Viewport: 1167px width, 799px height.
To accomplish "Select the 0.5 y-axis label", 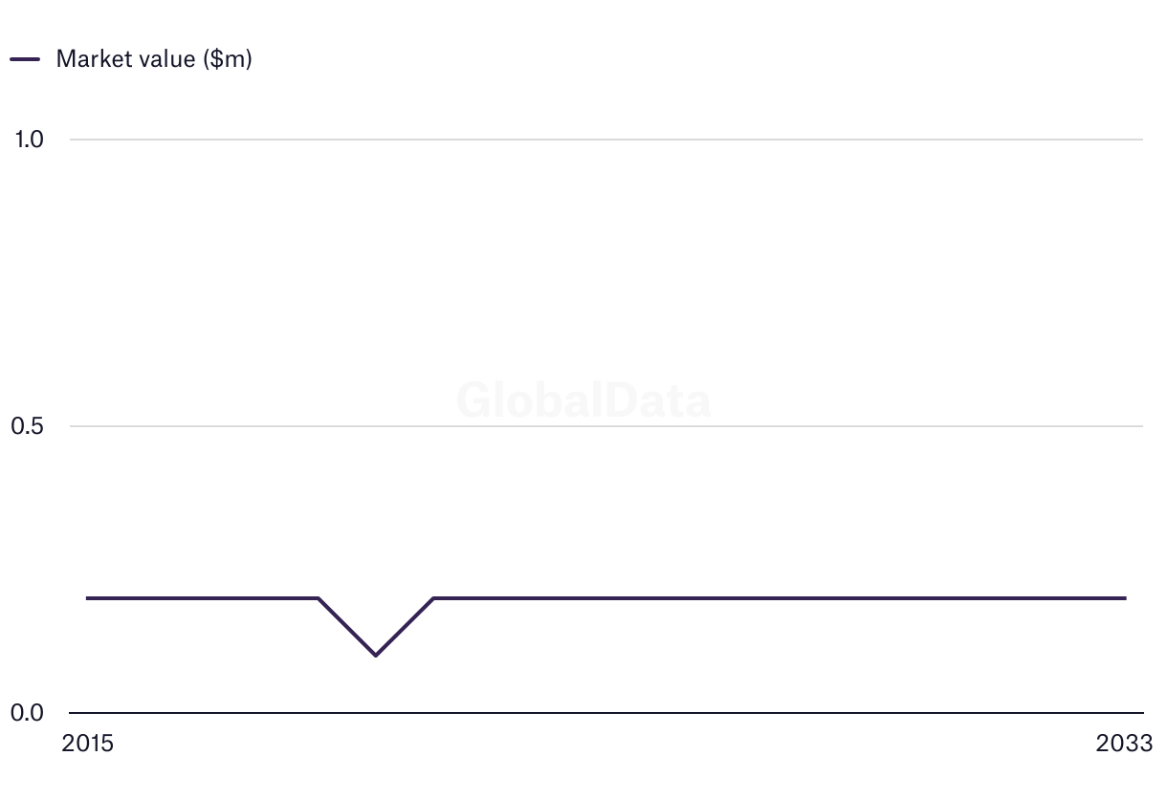I will pos(29,426).
